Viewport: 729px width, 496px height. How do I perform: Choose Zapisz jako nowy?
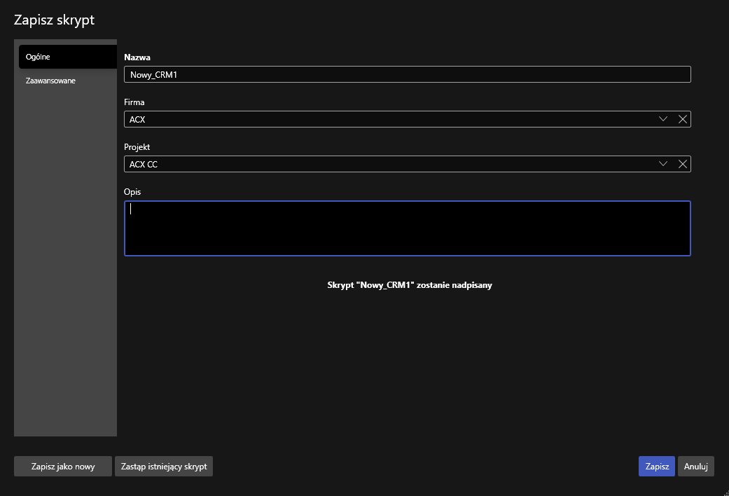[x=63, y=467]
